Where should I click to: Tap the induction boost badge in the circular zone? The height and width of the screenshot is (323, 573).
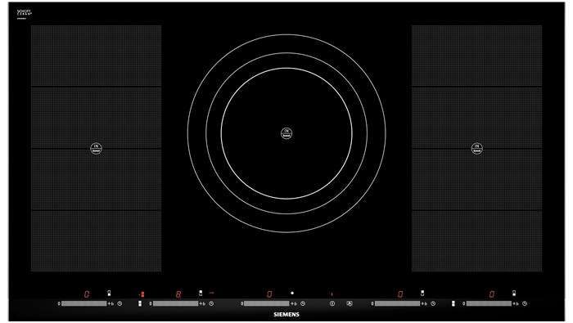coord(286,133)
